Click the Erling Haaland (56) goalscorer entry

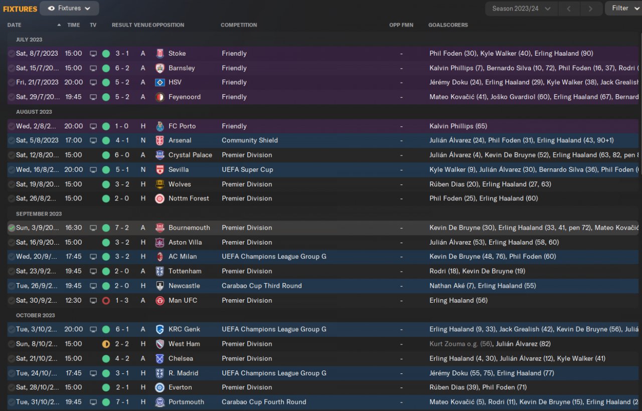click(x=458, y=301)
